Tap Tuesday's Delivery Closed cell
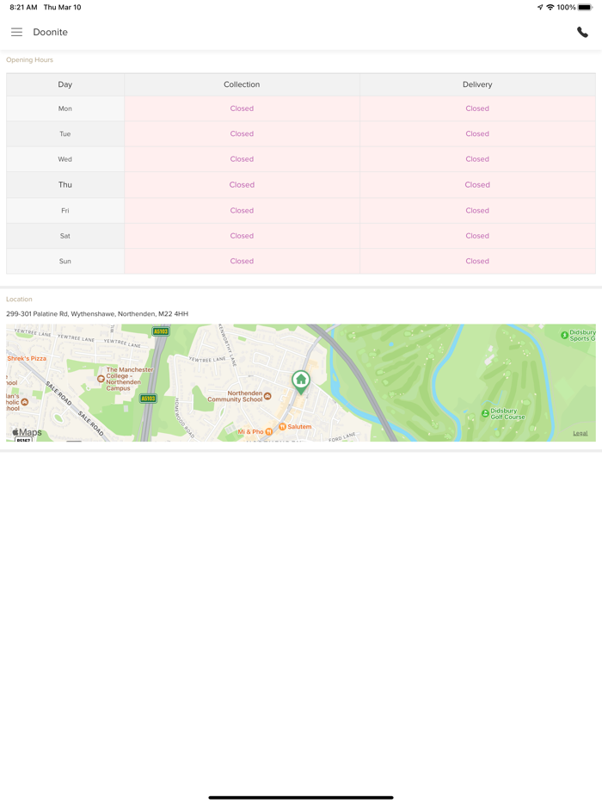Screen dimensions: 602x804 477,133
